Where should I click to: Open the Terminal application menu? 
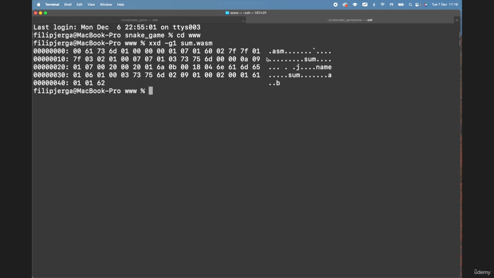tap(52, 5)
